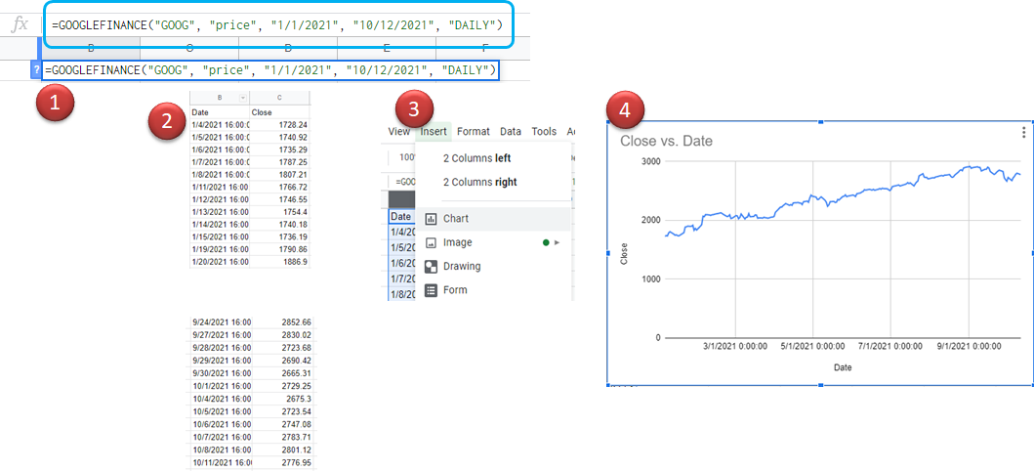The width and height of the screenshot is (1034, 471).
Task: Select the 1/11/2021 date cell
Action: [x=220, y=188]
